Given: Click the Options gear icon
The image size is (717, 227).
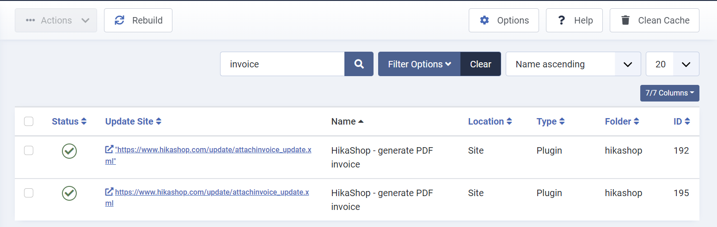Looking at the screenshot, I should pyautogui.click(x=484, y=20).
